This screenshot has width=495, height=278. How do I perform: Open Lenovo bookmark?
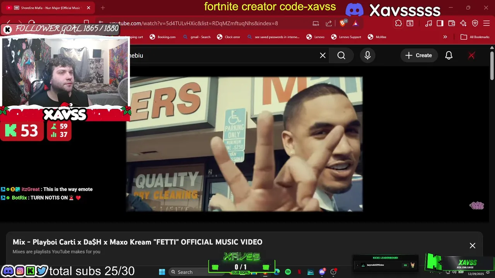316,37
